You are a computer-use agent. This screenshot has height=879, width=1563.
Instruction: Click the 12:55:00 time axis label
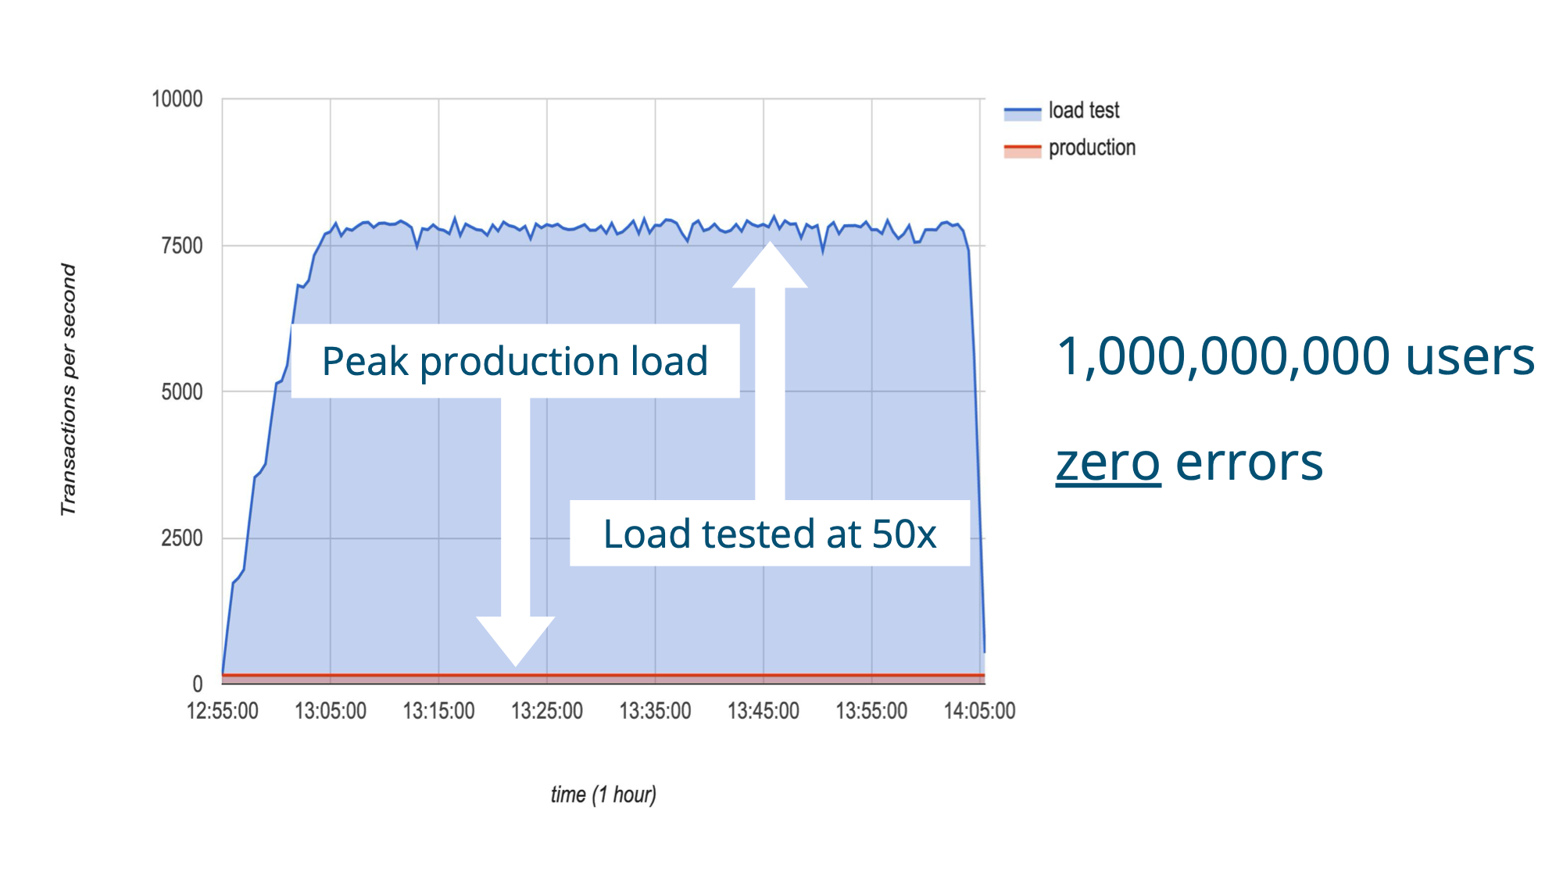(x=223, y=711)
